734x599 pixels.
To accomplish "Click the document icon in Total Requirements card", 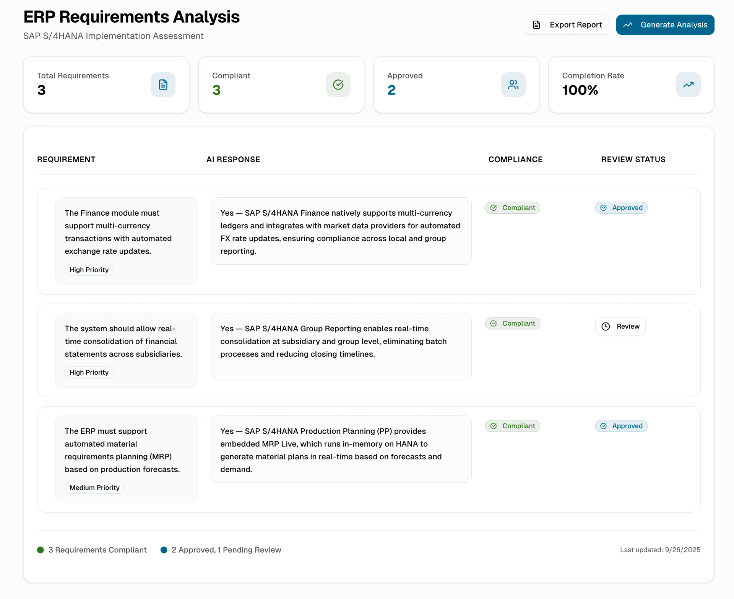I will [x=163, y=85].
